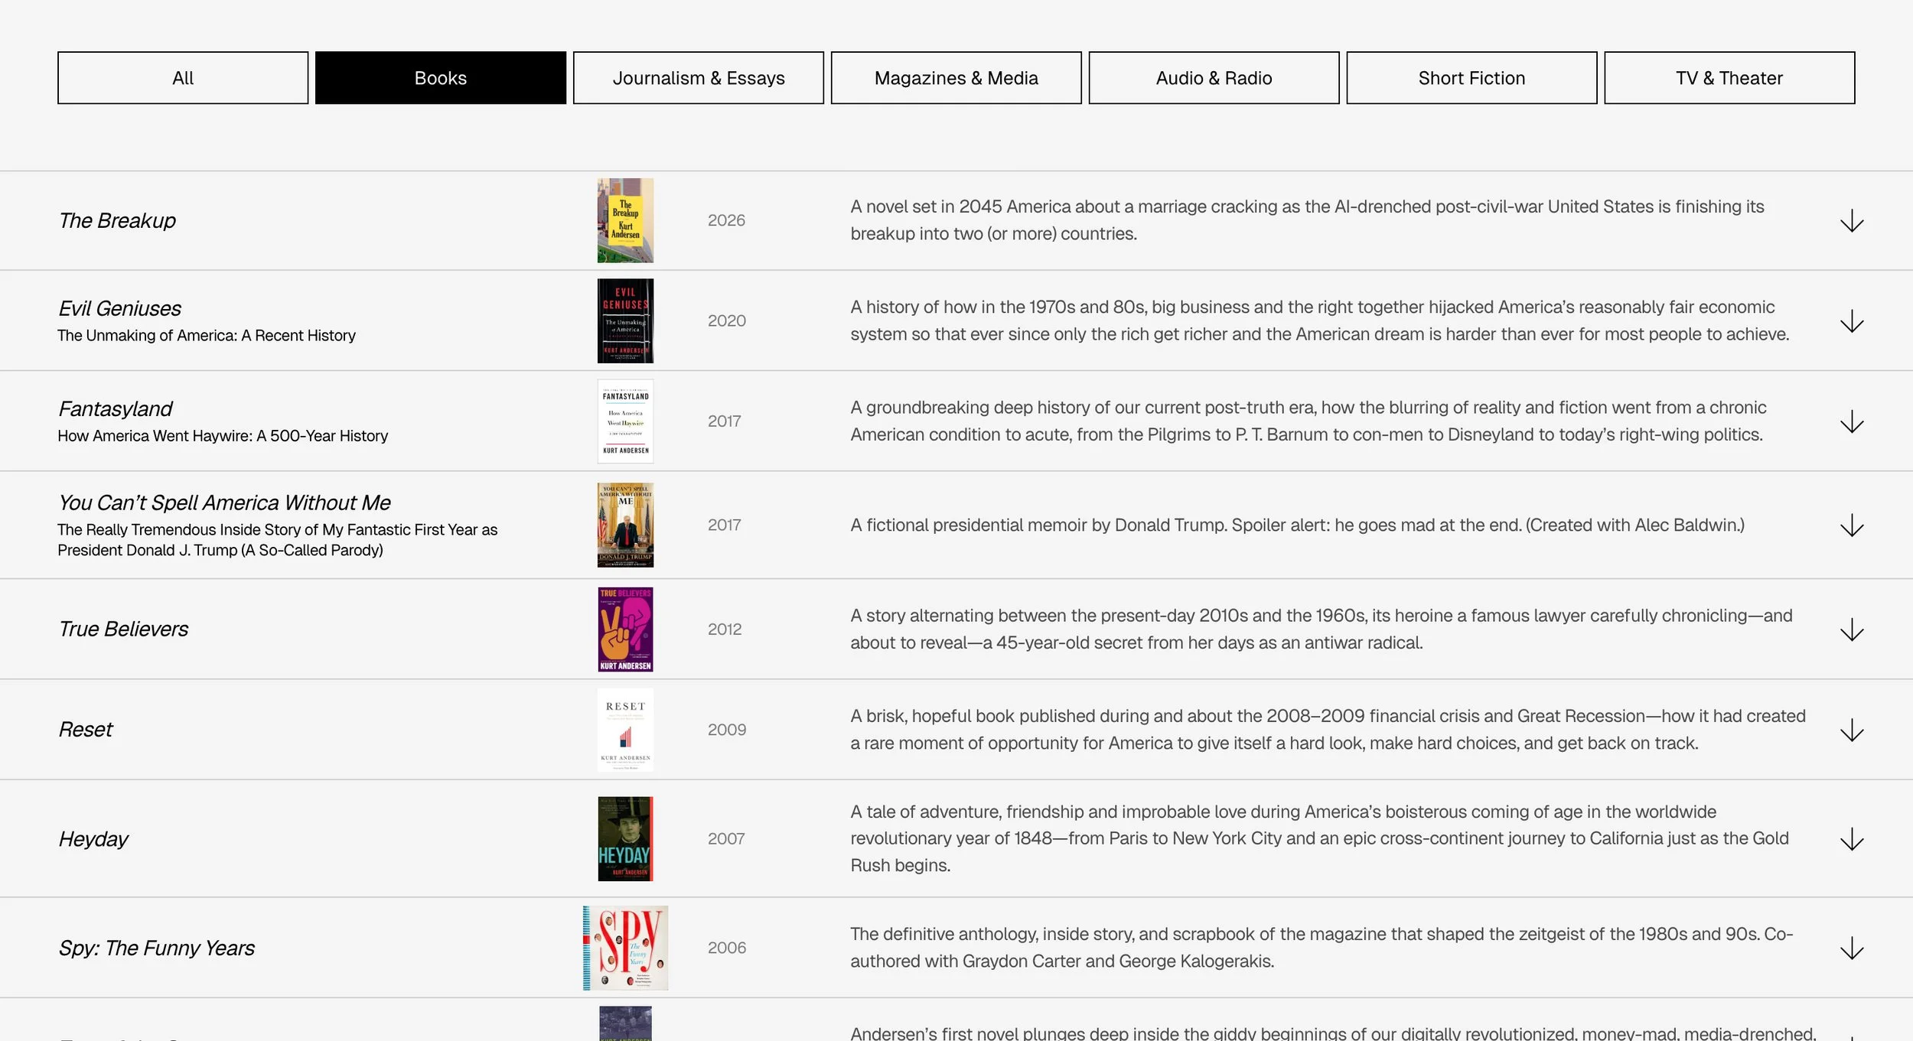This screenshot has height=1041, width=1913.
Task: Open the Short Fiction tab
Action: (1472, 78)
